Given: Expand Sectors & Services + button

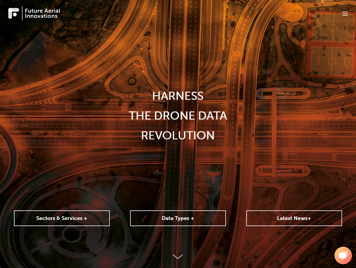Looking at the screenshot, I should coord(62,218).
